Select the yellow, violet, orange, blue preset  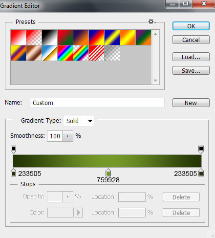(x=18, y=53)
